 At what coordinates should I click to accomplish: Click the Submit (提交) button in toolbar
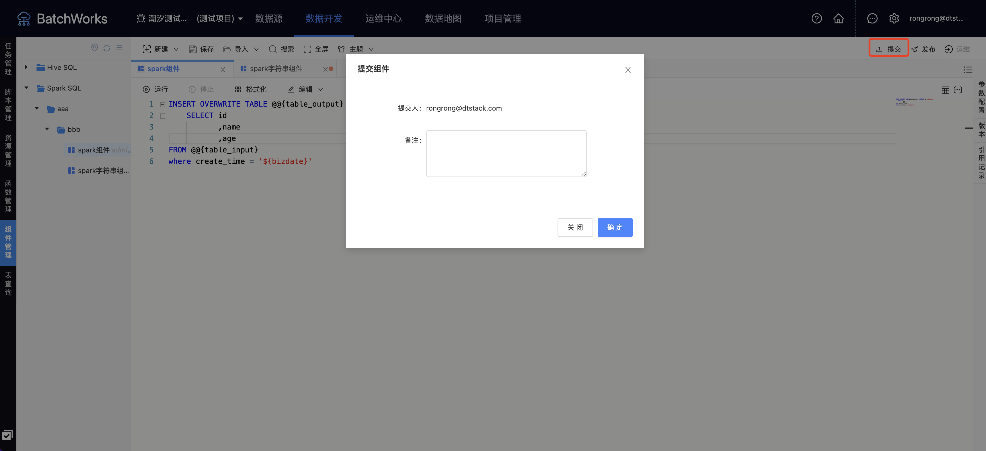(x=888, y=49)
